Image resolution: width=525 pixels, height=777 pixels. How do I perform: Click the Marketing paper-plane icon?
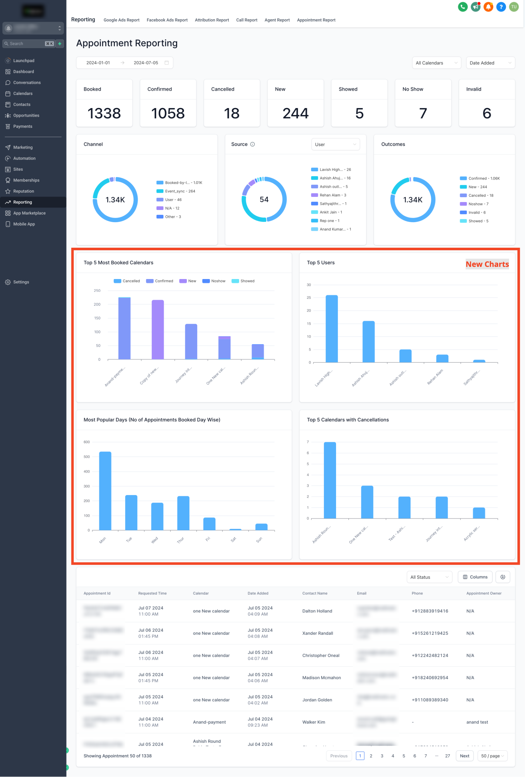pos(8,147)
